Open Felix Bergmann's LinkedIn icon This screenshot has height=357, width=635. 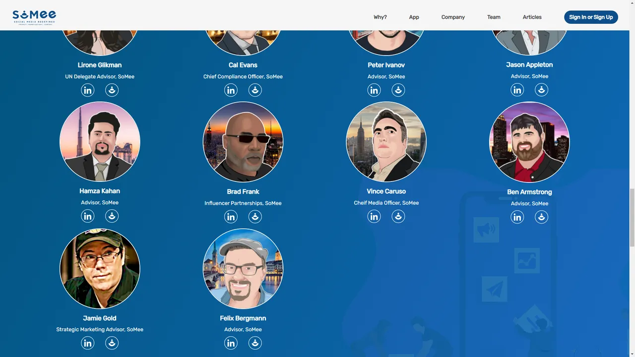click(x=231, y=343)
